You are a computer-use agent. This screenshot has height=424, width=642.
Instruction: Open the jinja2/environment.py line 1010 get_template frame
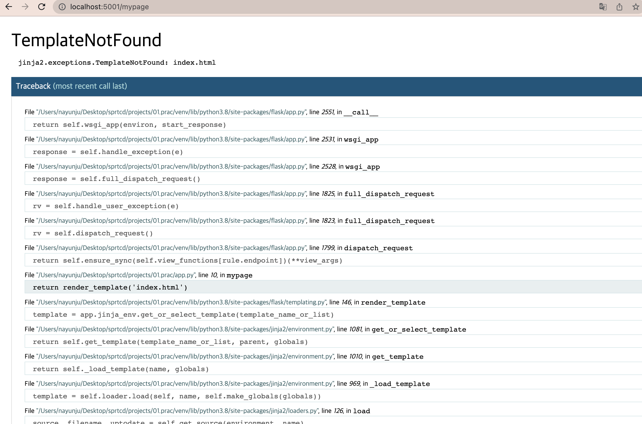point(224,356)
